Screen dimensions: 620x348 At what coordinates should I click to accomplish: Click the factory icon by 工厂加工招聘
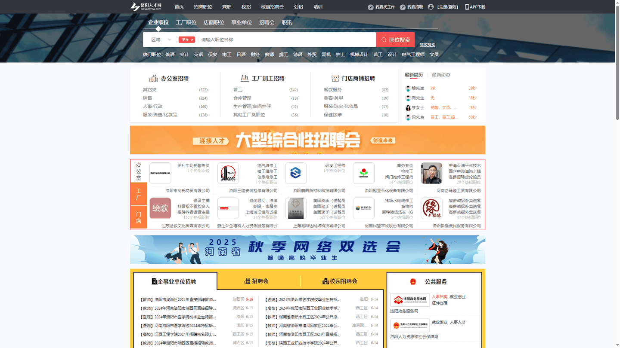[245, 78]
